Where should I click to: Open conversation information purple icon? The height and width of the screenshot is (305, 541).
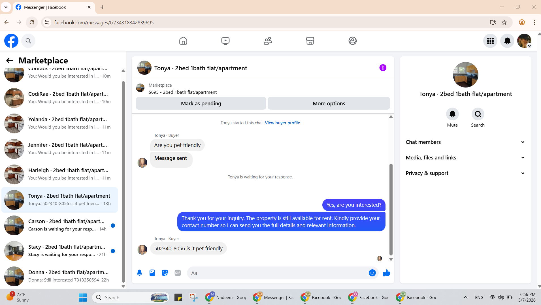pos(383,68)
